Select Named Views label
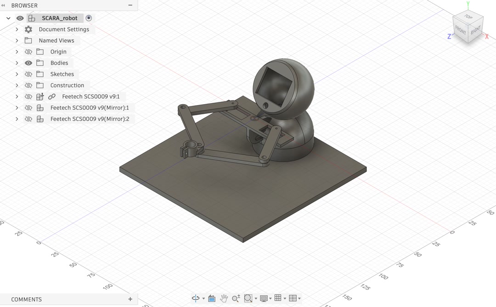 [x=56, y=40]
